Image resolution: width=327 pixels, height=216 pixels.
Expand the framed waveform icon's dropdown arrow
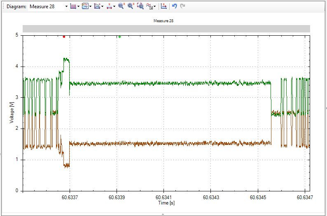[90, 7]
